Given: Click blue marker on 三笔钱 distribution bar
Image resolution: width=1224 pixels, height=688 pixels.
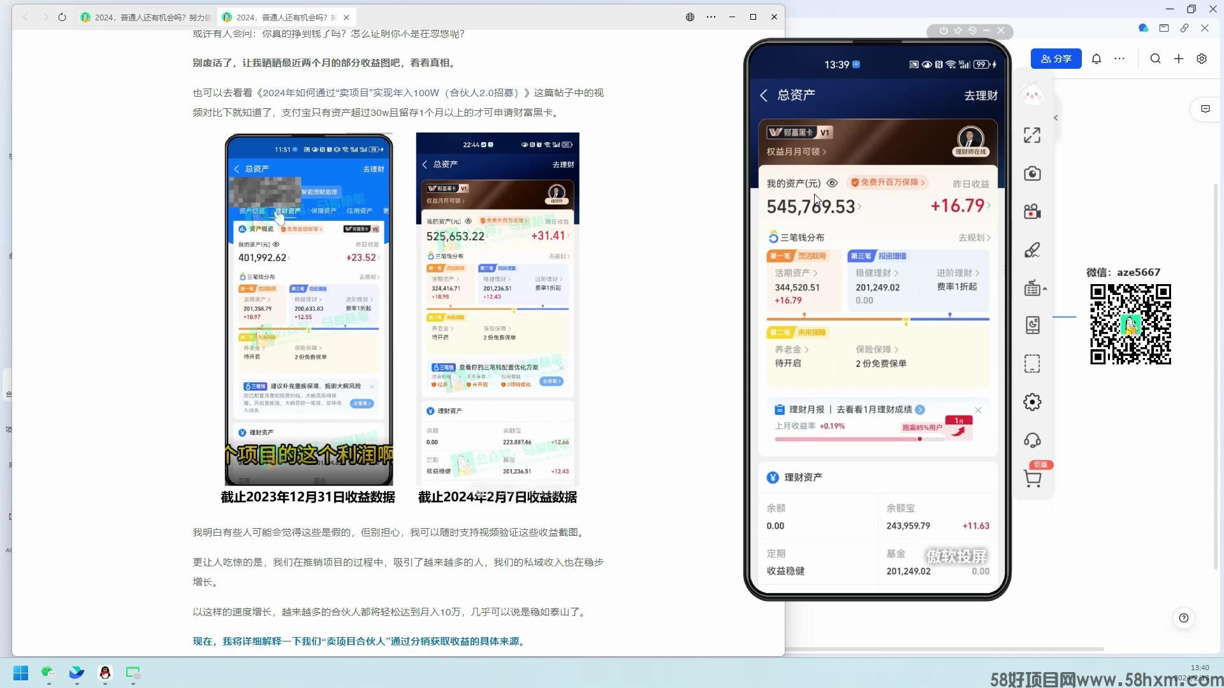Looking at the screenshot, I should [x=950, y=315].
